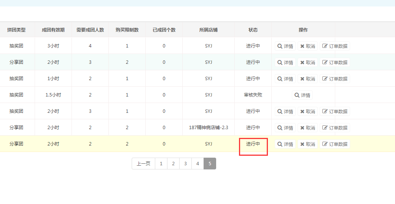Click the 所属店铺 column header

[x=209, y=30]
